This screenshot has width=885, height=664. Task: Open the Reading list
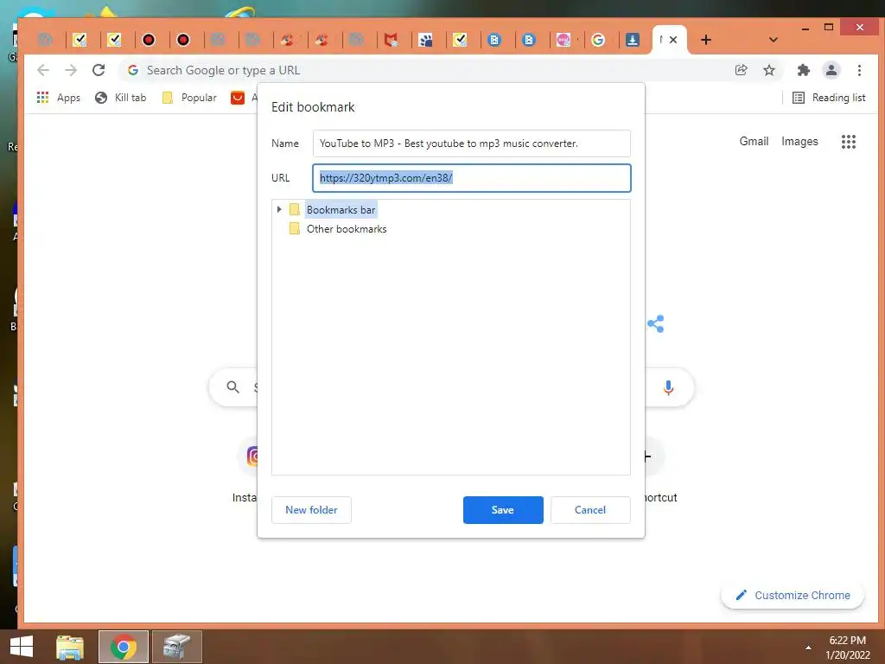coord(829,98)
